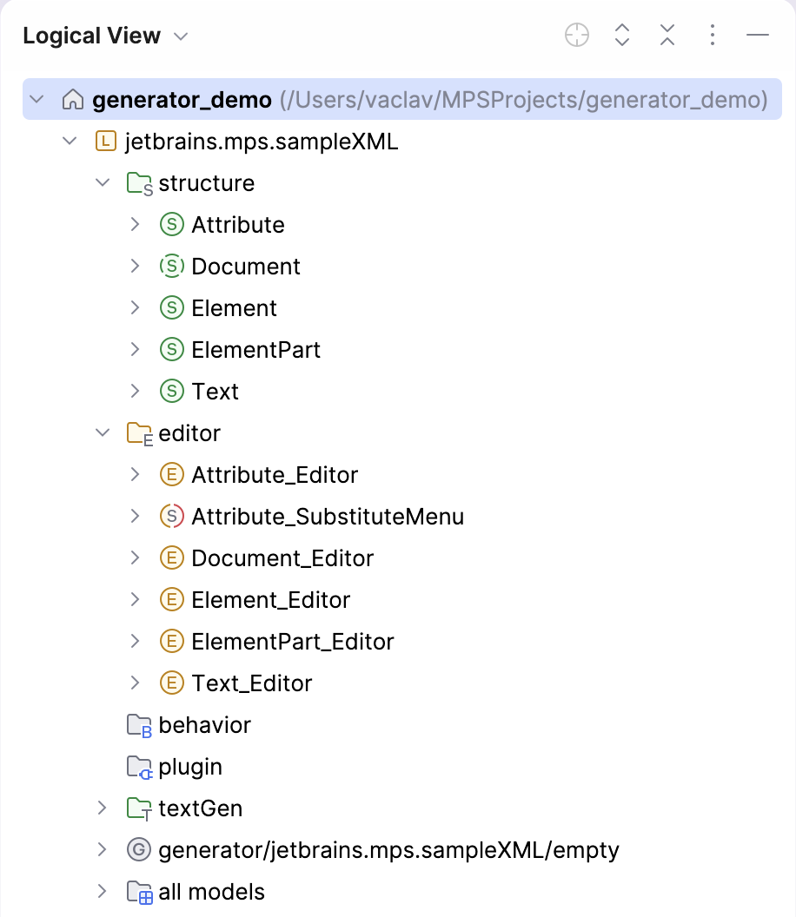Select the Attribute_SubstituteMenu label
Viewport: 796px width, 917px height.
coord(328,517)
